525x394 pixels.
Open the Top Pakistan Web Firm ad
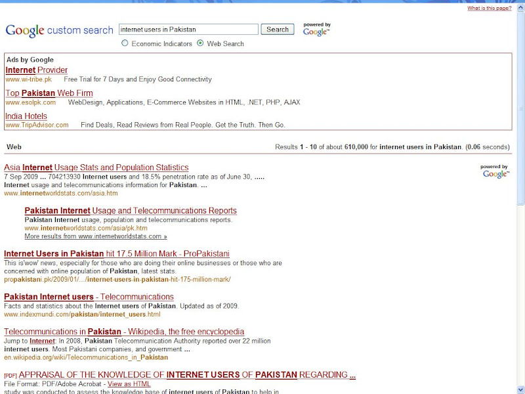click(49, 93)
